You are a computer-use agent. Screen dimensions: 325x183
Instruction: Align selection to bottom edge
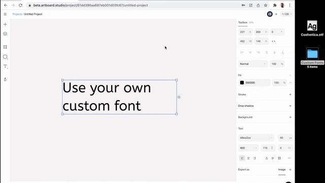[x=283, y=53]
